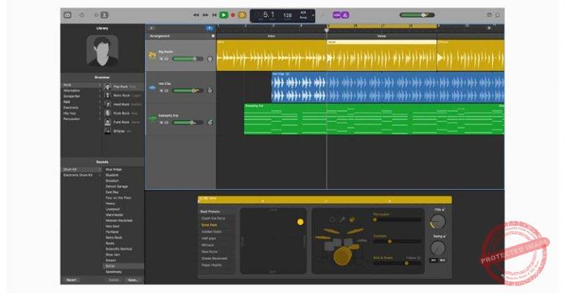The width and height of the screenshot is (564, 293).
Task: Mute the Sweeping Arp track
Action: [162, 122]
